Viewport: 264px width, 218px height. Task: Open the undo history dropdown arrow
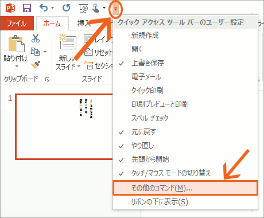point(52,8)
